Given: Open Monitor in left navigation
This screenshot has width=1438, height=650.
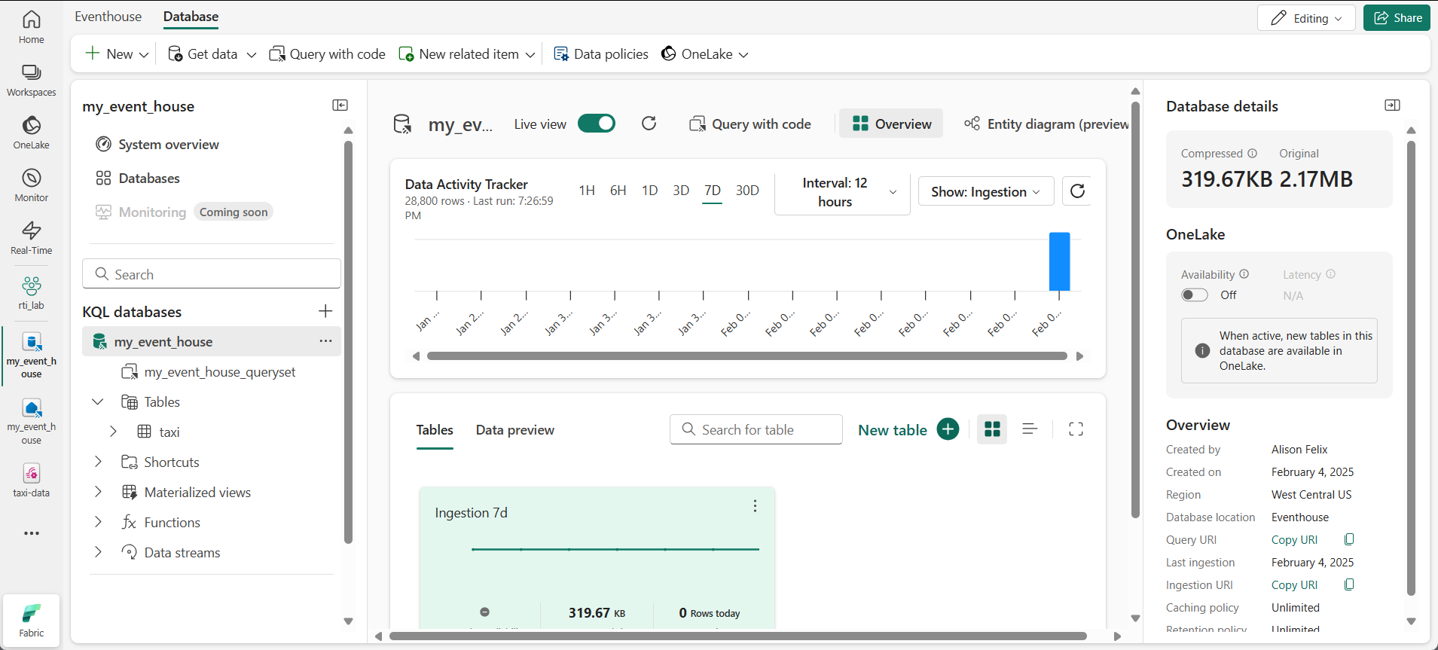Looking at the screenshot, I should pos(31,185).
